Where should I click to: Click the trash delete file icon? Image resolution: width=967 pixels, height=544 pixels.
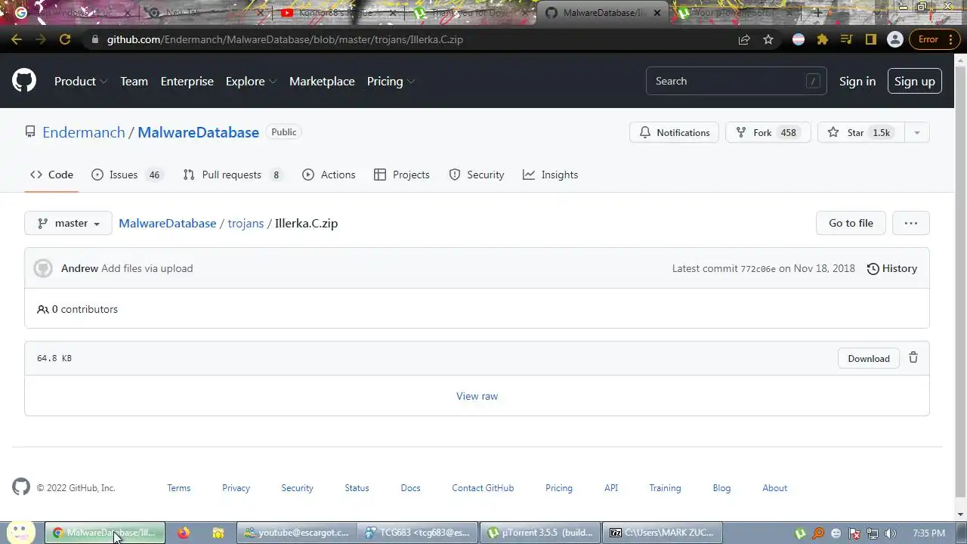[913, 357]
